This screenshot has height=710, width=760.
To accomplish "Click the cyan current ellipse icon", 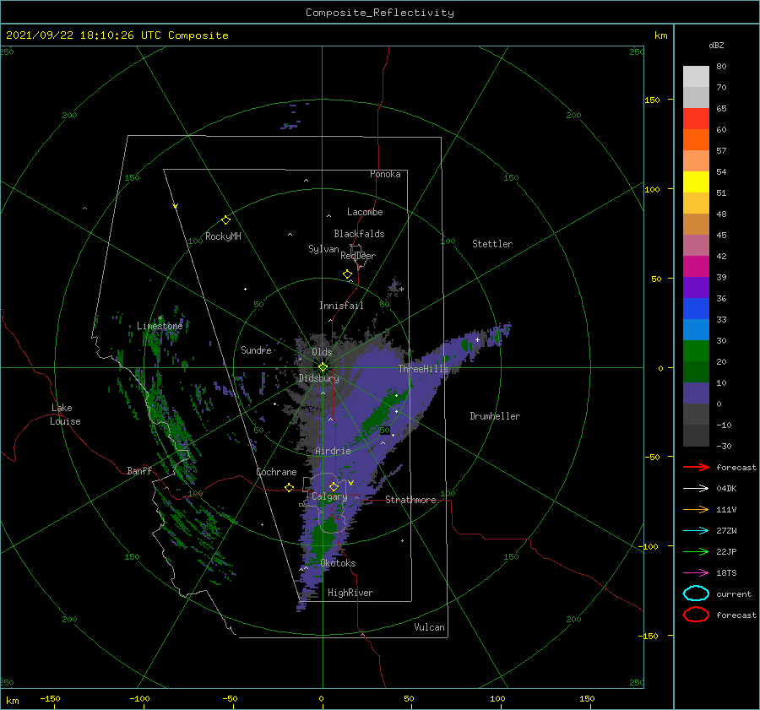I will click(x=696, y=593).
